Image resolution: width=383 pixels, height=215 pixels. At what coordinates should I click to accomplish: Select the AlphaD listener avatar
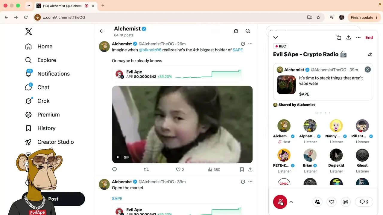(310, 126)
